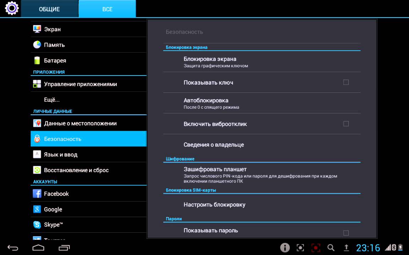Open Данные о местоположении entry
This screenshot has height=255, width=409.
point(89,123)
